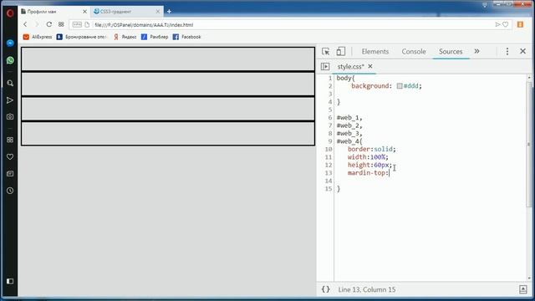Open the Яндекс bookmark

coord(125,37)
